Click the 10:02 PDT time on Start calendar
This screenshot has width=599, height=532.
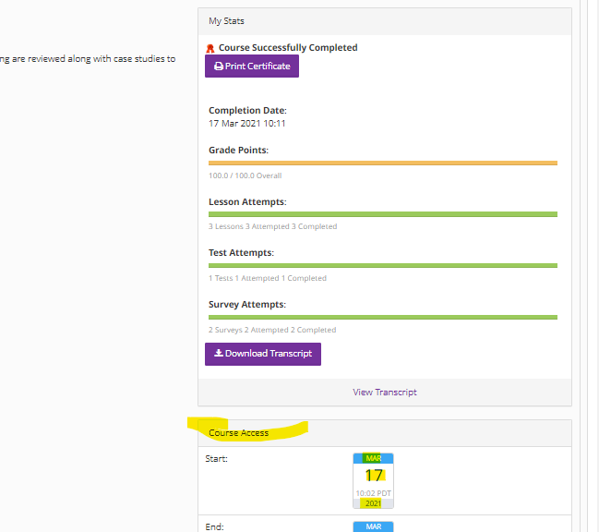point(373,494)
